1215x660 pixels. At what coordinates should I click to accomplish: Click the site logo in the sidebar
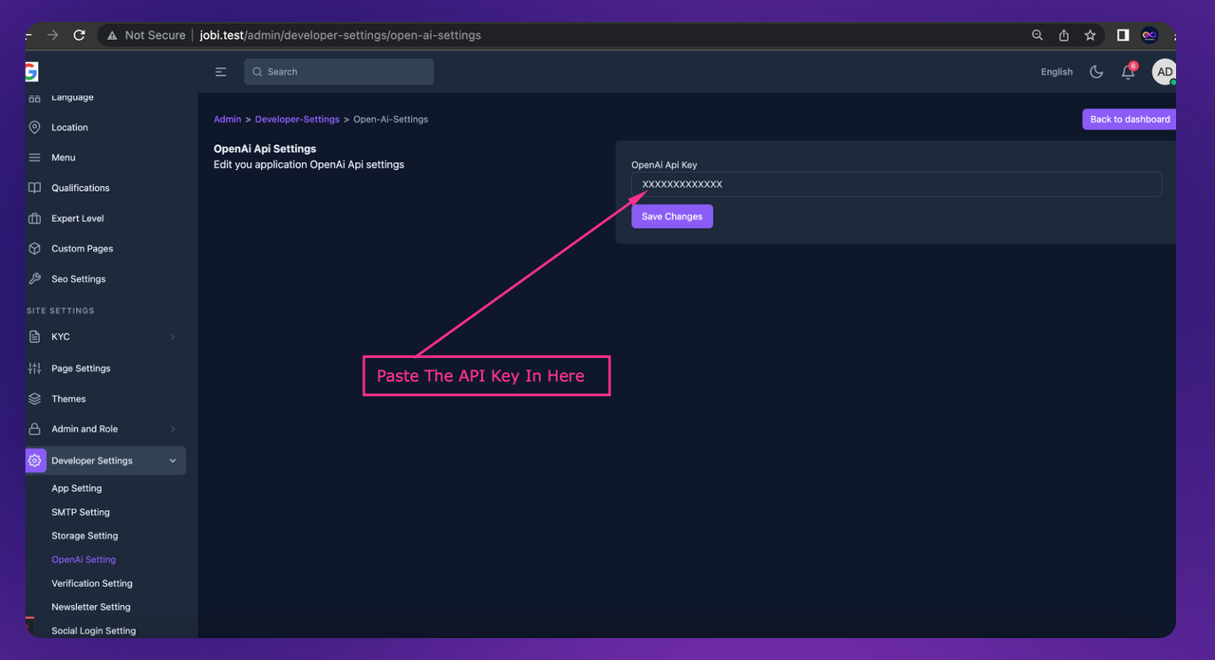click(32, 72)
